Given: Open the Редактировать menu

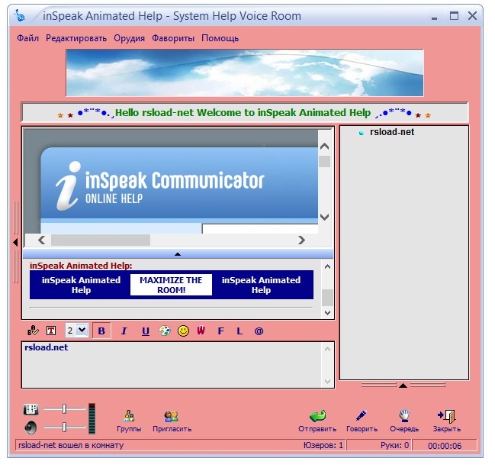Looking at the screenshot, I should tap(76, 38).
